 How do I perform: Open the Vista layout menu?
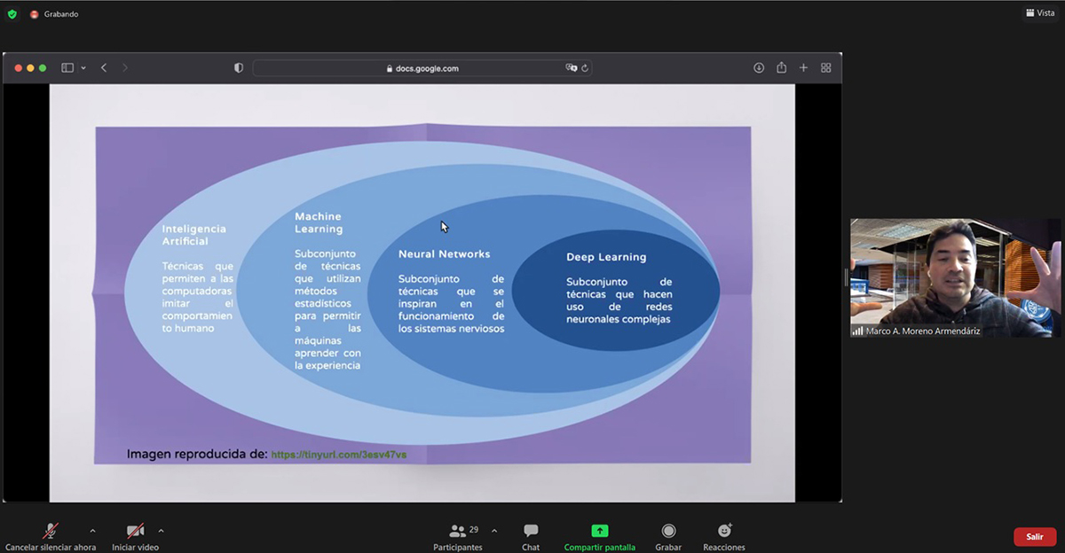point(1039,13)
